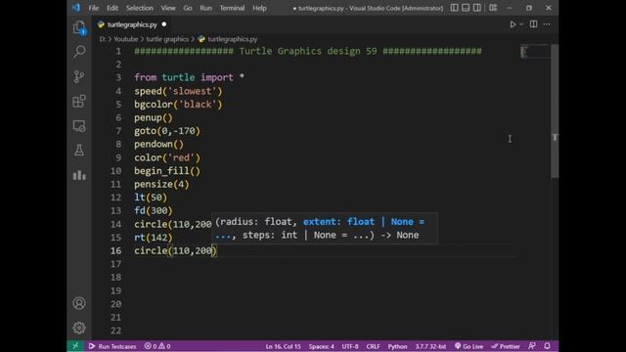This screenshot has height=352, width=626.
Task: Select interpreter 3.7.7 32-bit
Action: tap(430, 346)
